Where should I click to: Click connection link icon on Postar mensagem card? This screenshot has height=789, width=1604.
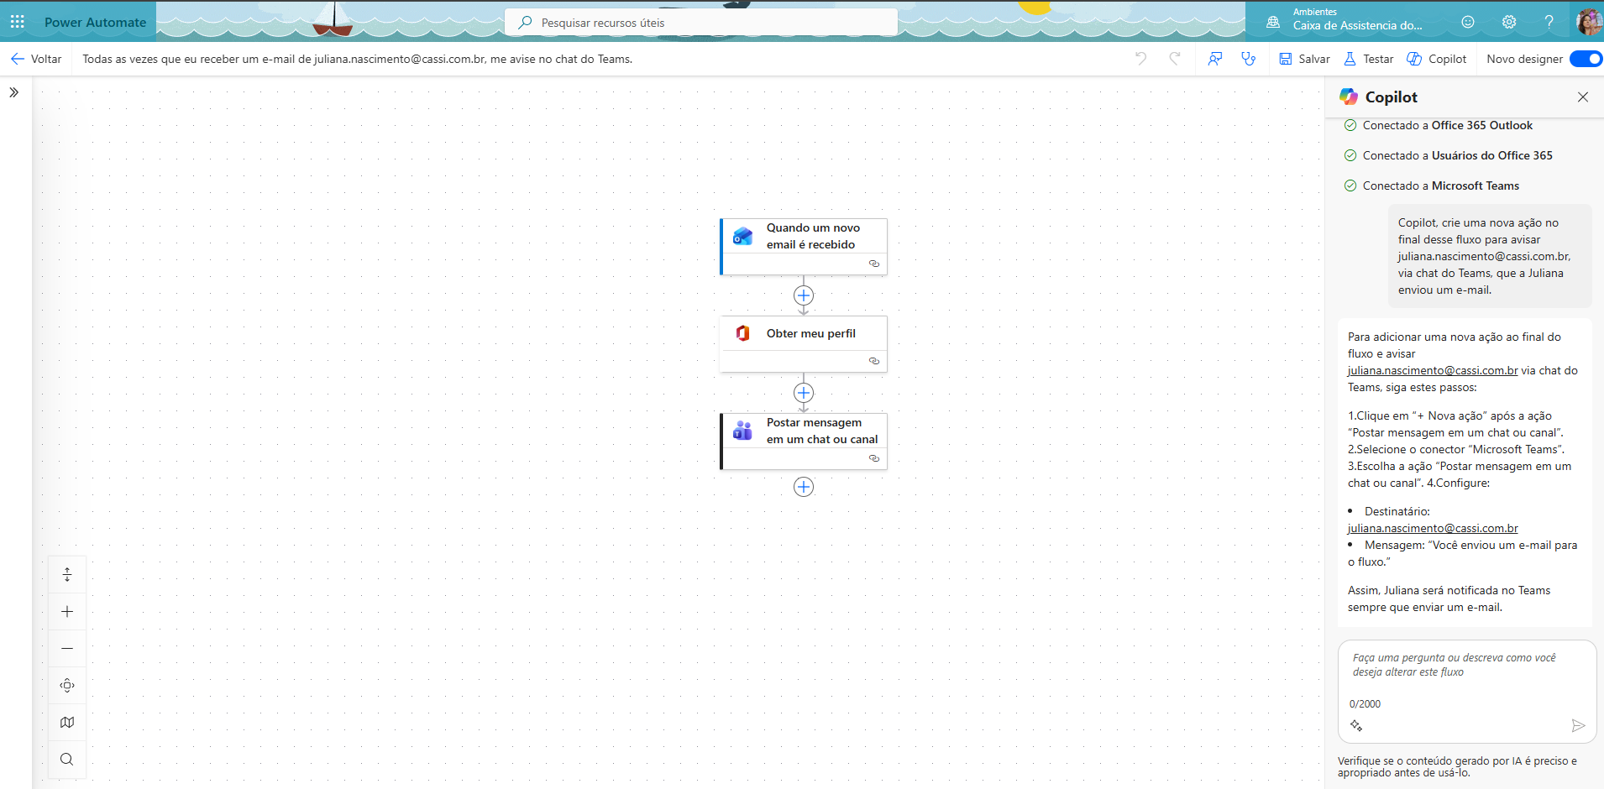(874, 458)
